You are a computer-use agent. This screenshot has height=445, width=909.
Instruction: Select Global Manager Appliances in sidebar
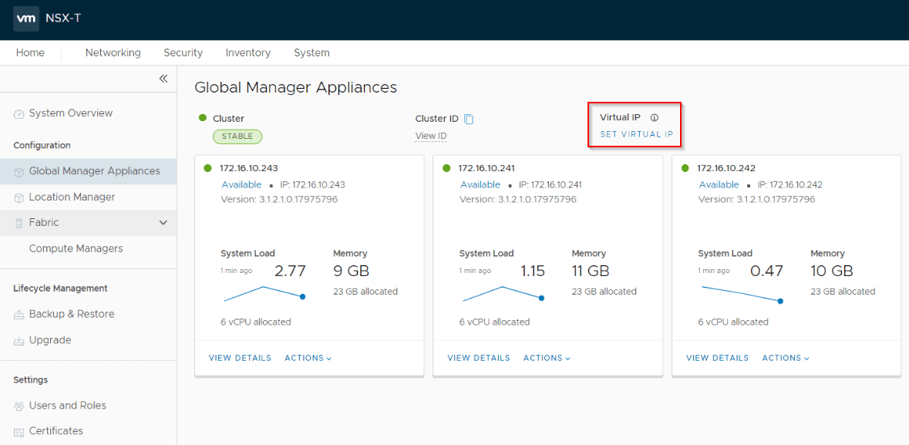click(88, 171)
